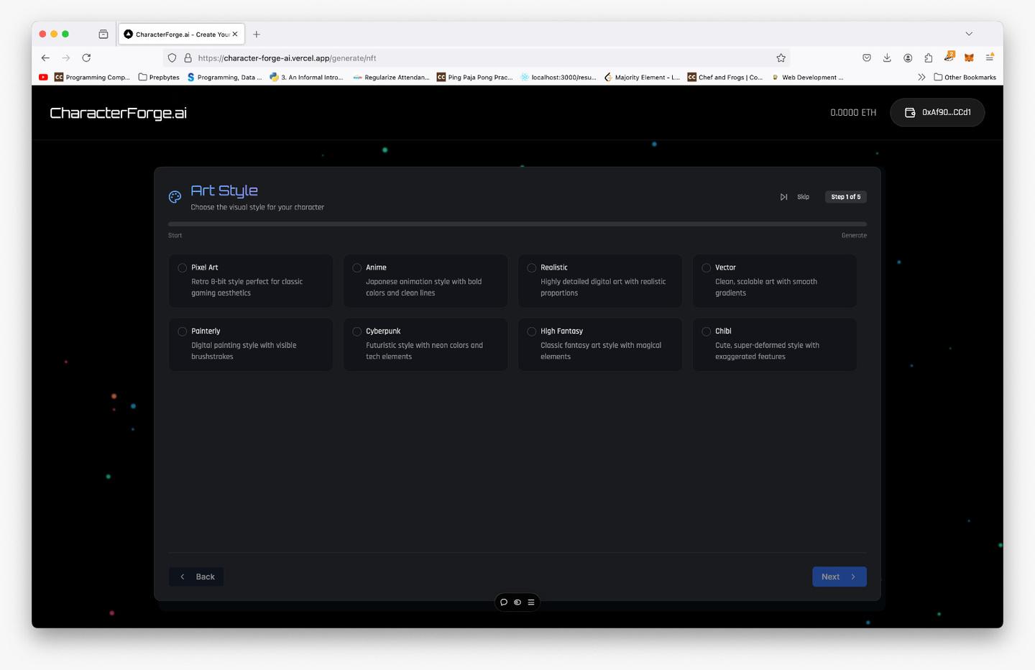Click the Skip link
Viewport: 1035px width, 670px height.
pos(803,197)
